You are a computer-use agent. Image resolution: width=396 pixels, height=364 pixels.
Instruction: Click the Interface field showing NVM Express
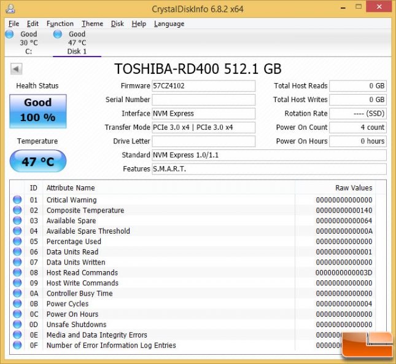pyautogui.click(x=203, y=114)
